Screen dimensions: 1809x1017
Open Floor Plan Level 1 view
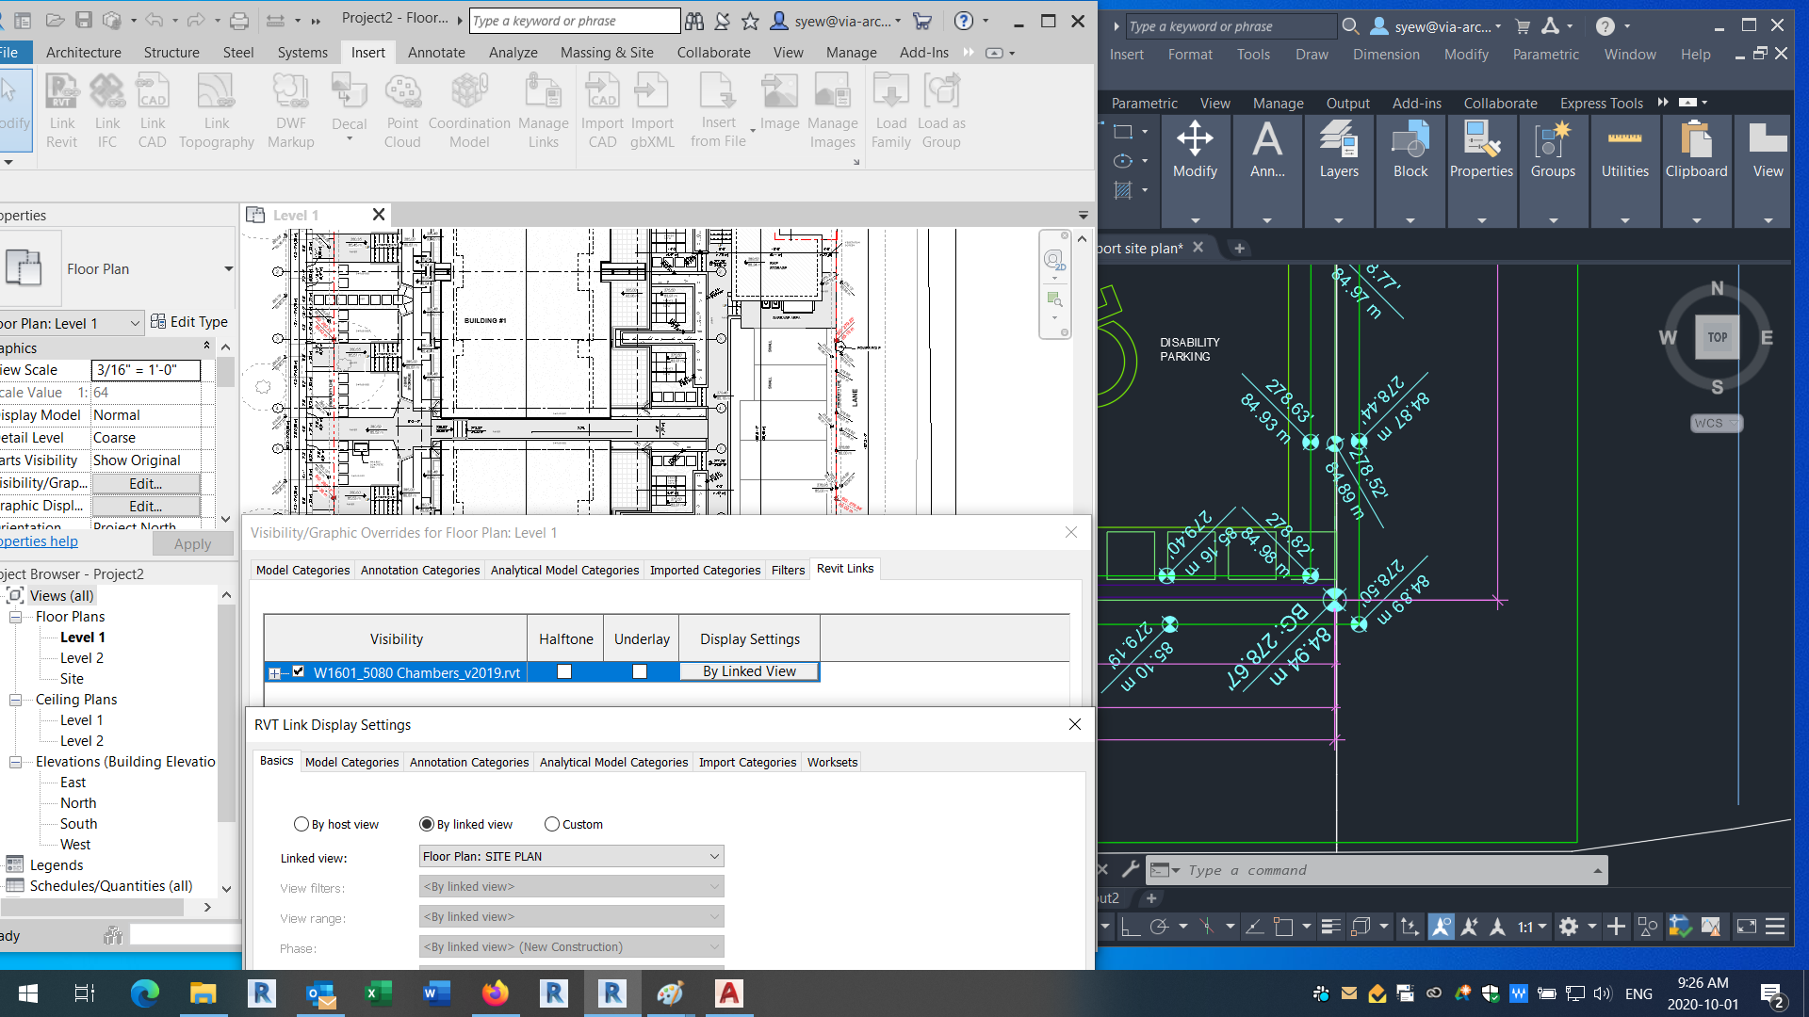pos(82,637)
